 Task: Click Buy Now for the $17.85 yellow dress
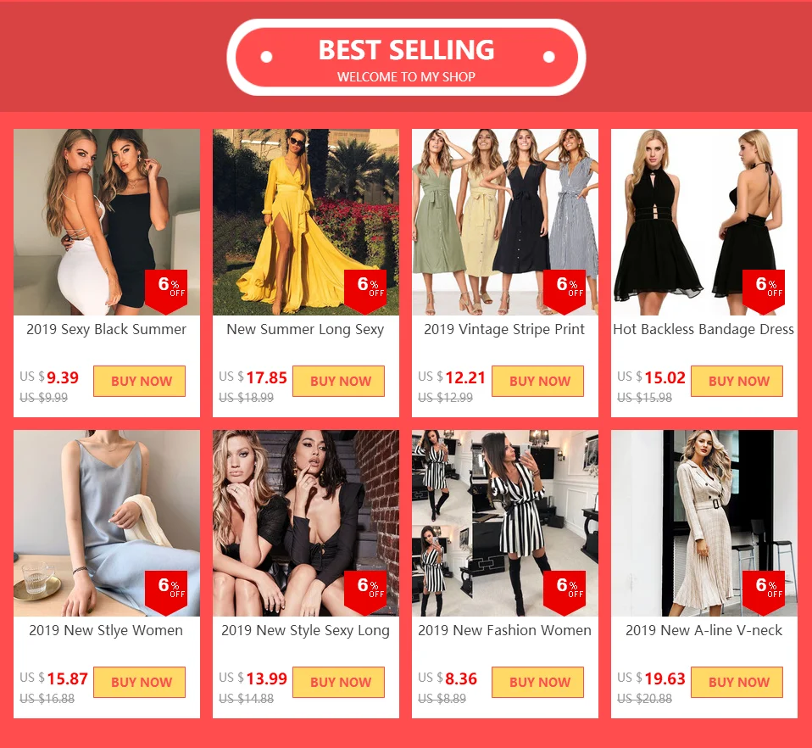pyautogui.click(x=339, y=382)
